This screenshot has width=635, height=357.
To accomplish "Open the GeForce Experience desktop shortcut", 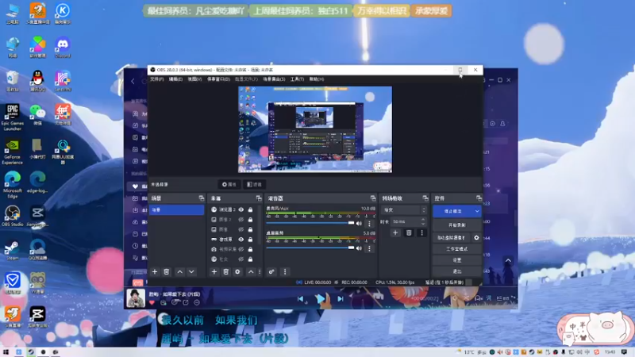I will 12,152.
